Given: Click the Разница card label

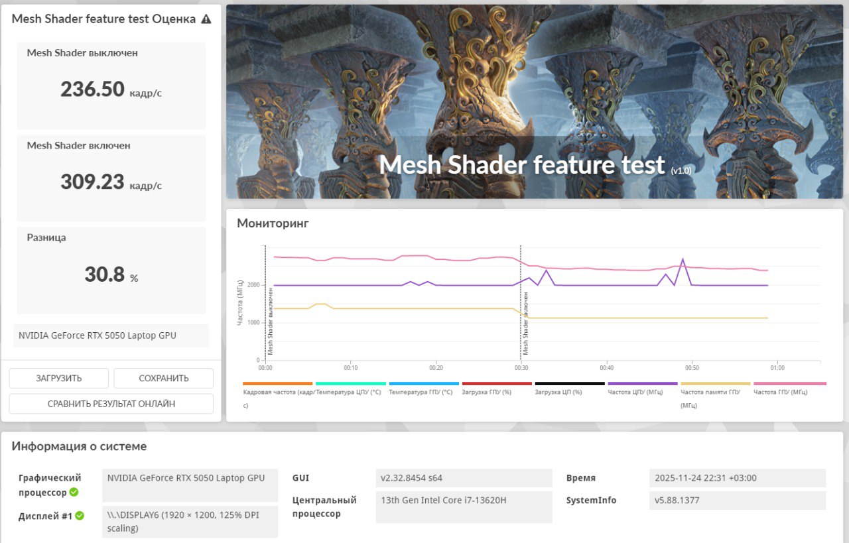Looking at the screenshot, I should pos(46,237).
